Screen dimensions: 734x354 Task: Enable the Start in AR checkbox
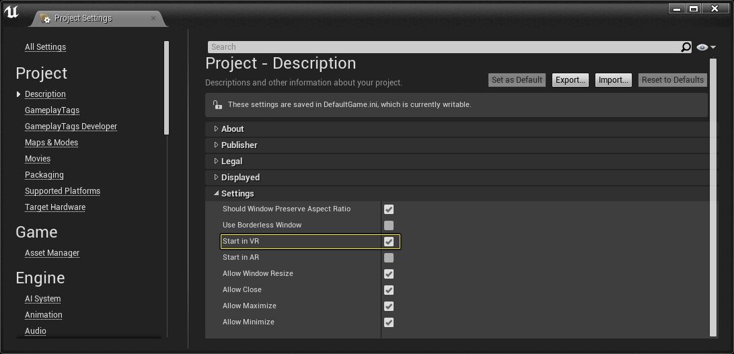(x=389, y=258)
